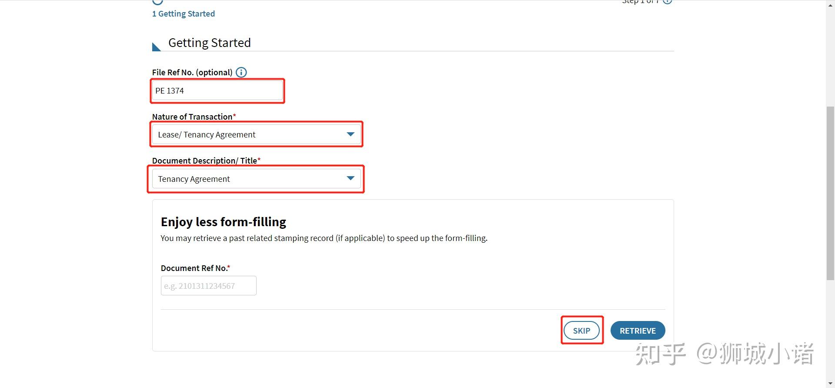Click the 'Lease/ Tenancy Agreement' selected value
Screen dimensions: 835x388
pos(207,135)
